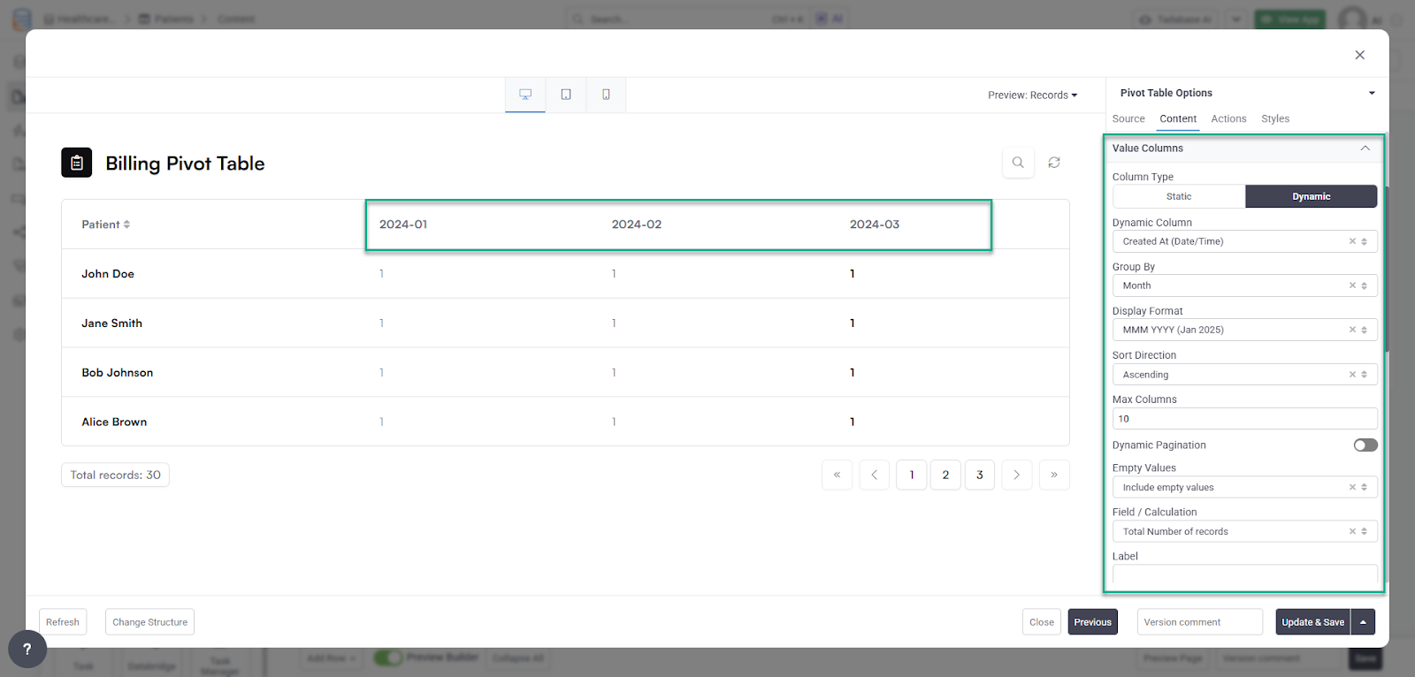Collapse the Value Columns section
1415x677 pixels.
(1365, 148)
